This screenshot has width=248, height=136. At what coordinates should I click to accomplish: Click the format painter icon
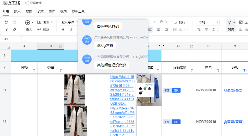[7, 29]
